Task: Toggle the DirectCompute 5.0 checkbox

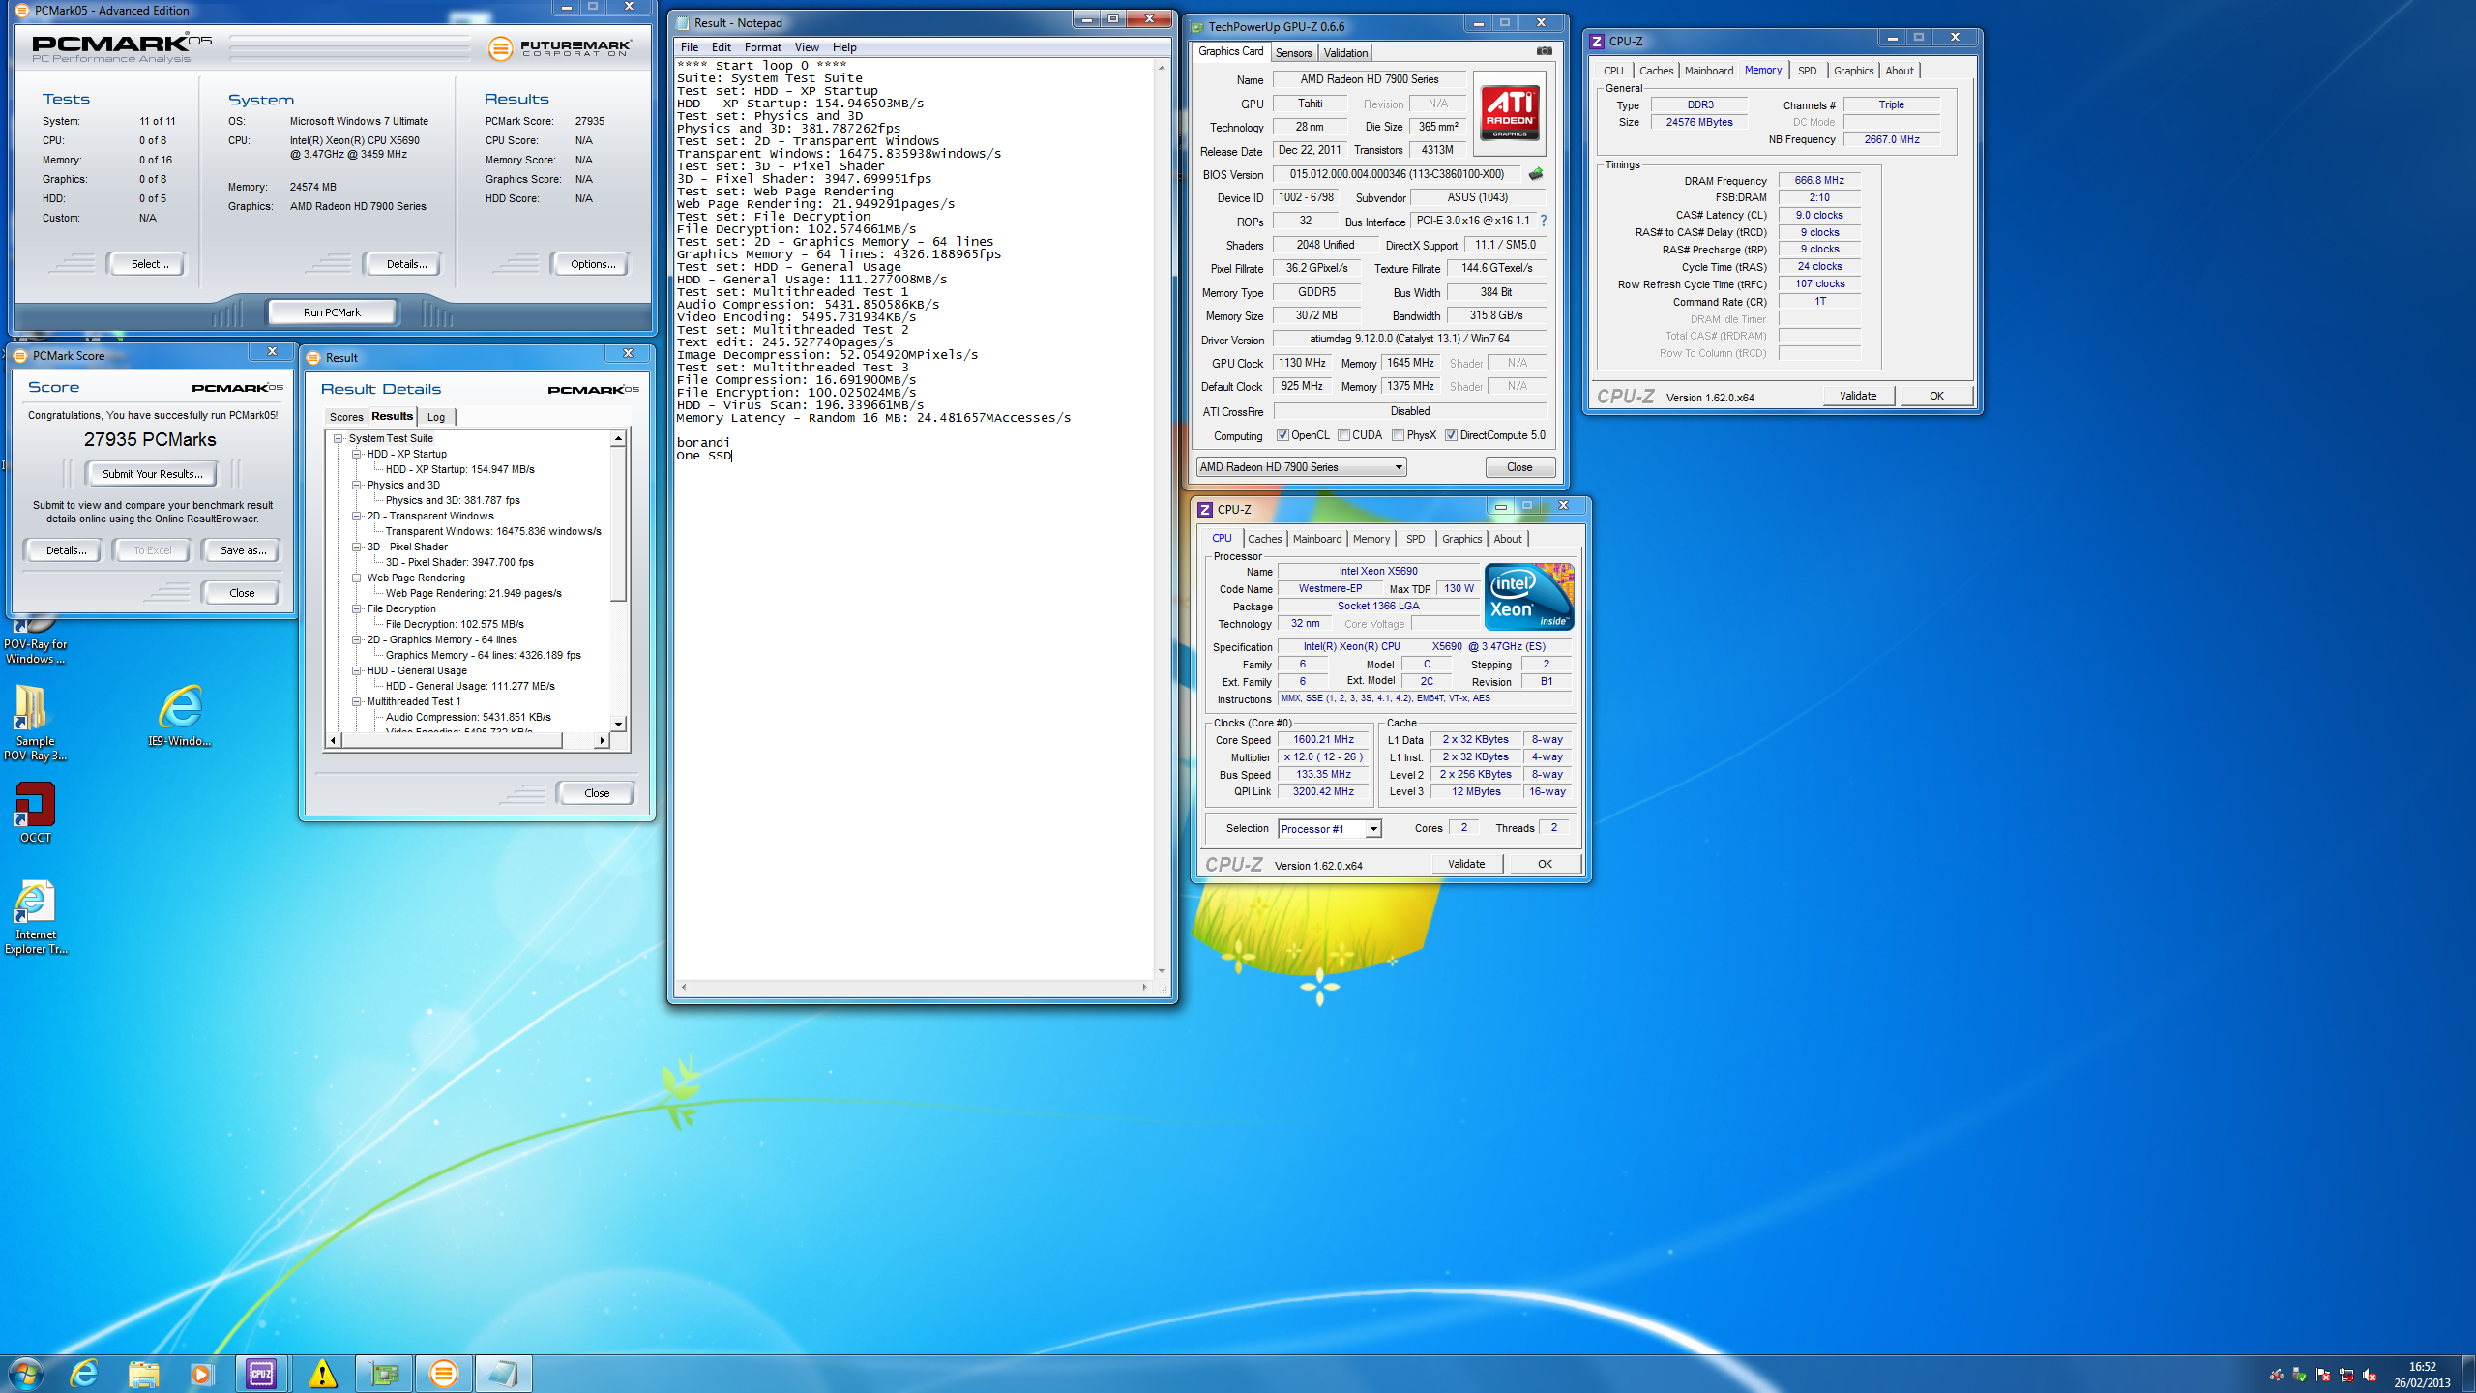Action: click(x=1451, y=435)
